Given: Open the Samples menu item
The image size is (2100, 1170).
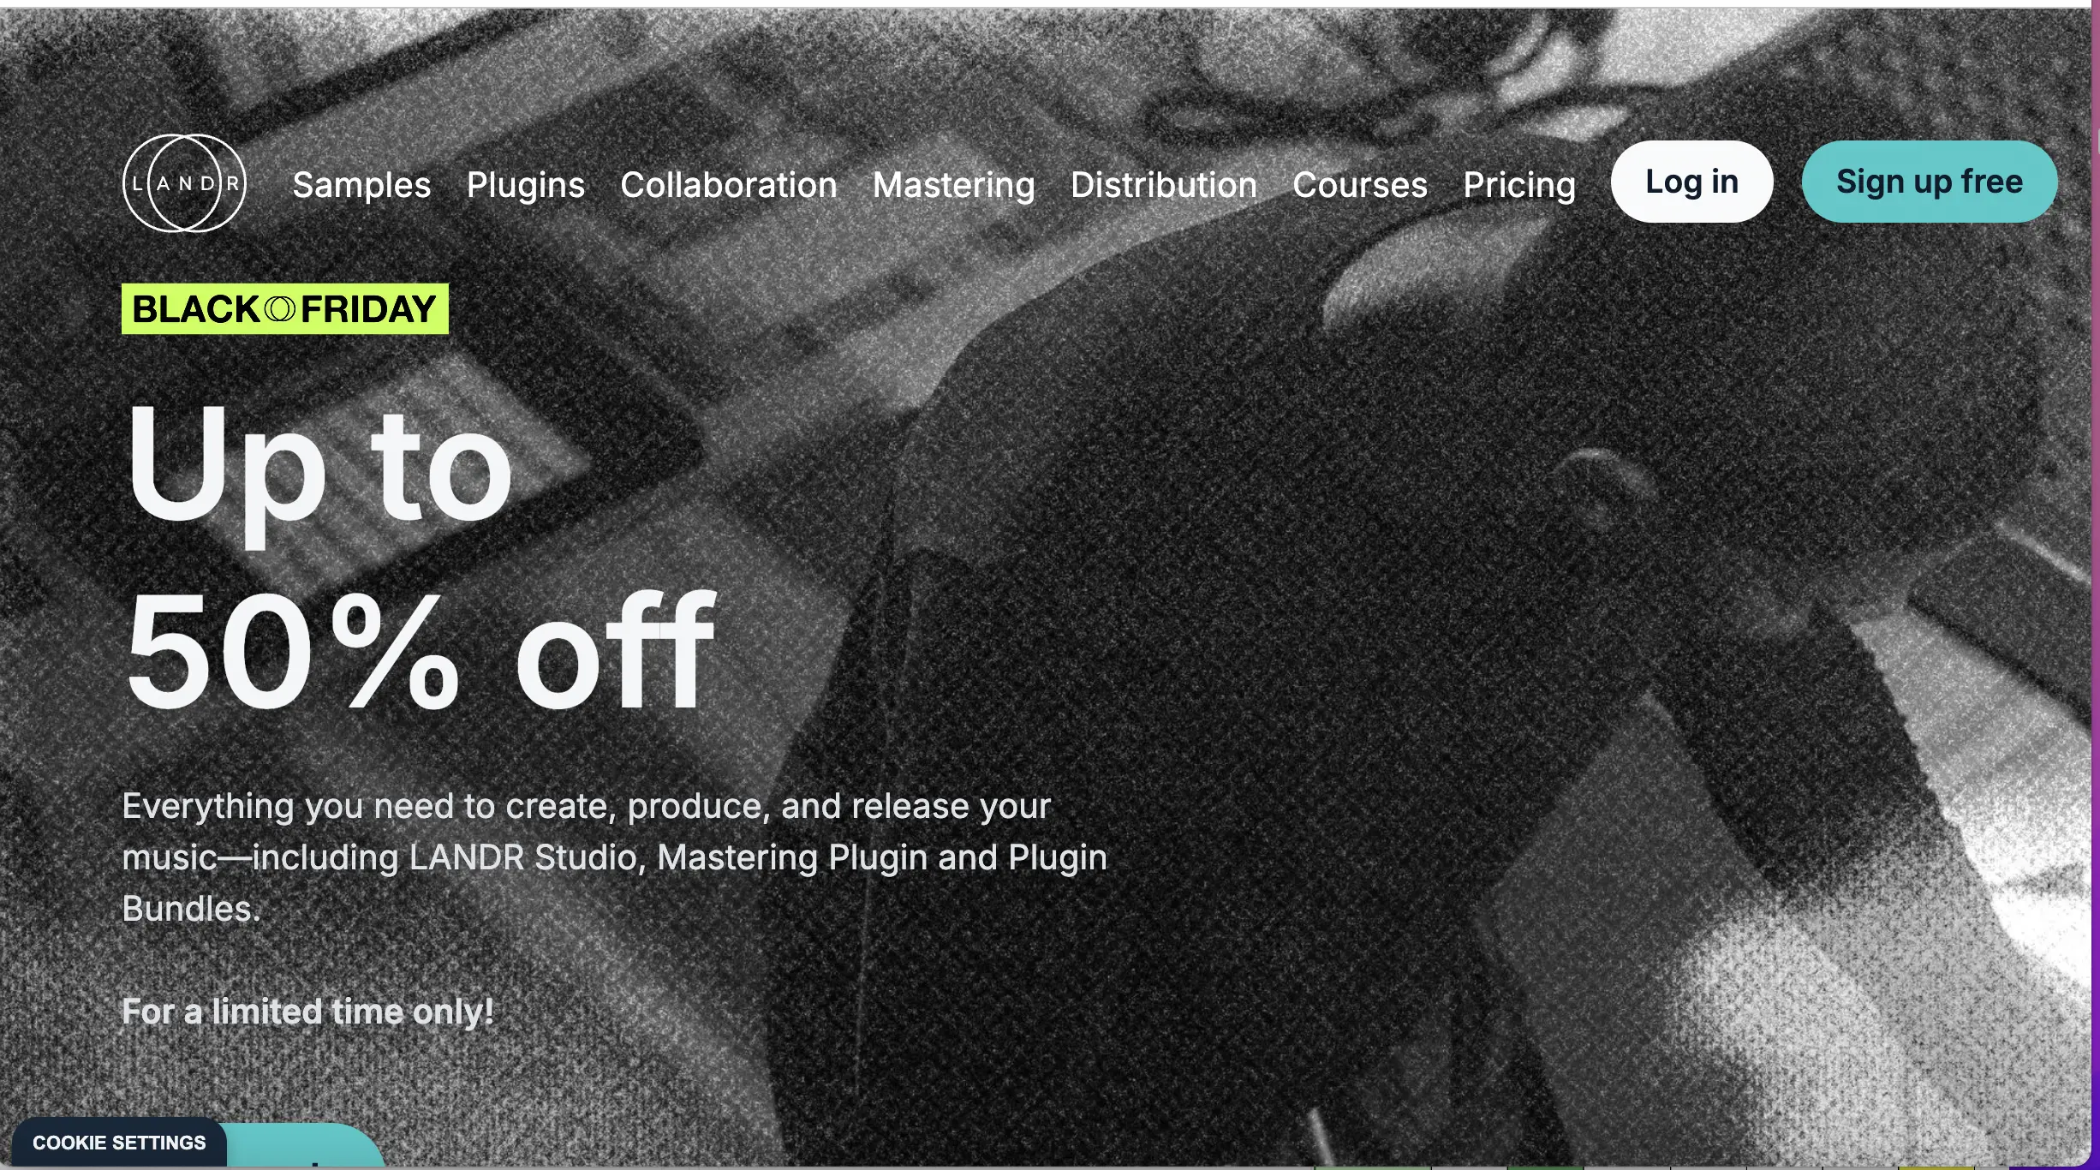Looking at the screenshot, I should coord(361,184).
